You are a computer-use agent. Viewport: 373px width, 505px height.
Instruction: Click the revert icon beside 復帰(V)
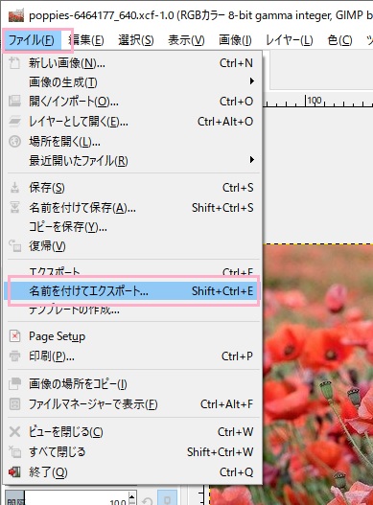coord(14,245)
